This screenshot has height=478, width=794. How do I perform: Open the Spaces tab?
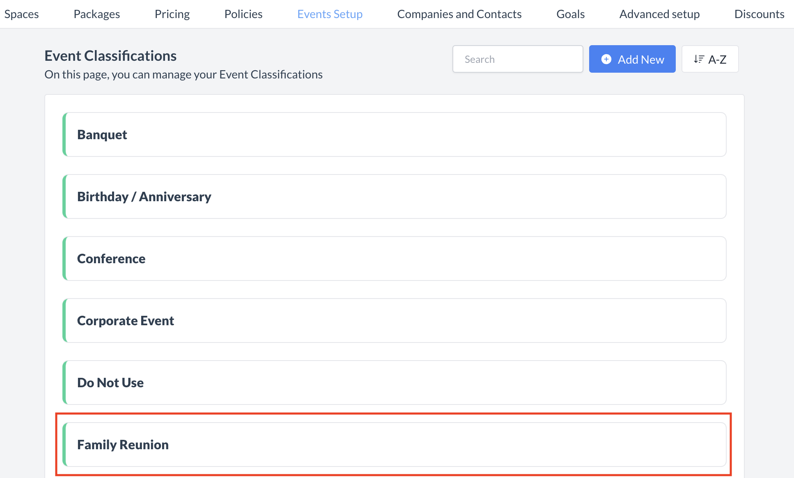click(x=21, y=14)
